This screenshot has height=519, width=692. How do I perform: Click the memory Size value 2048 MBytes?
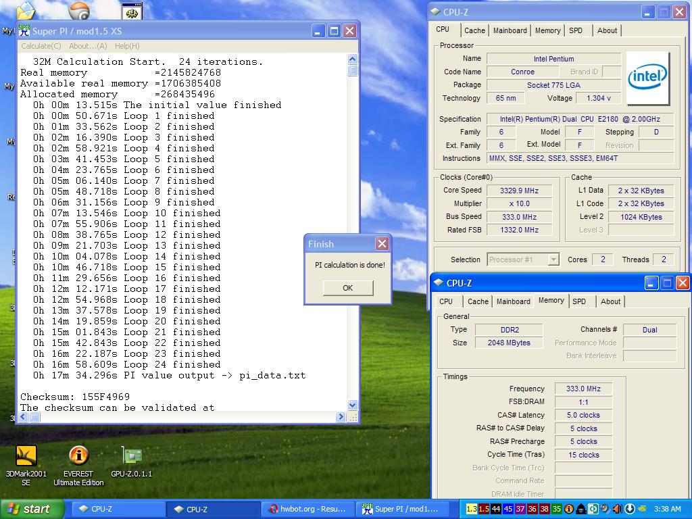(x=509, y=343)
